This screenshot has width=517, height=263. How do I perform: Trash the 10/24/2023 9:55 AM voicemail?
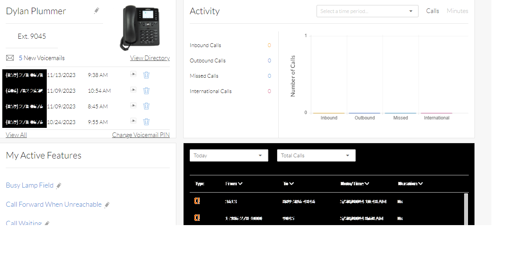tap(146, 122)
